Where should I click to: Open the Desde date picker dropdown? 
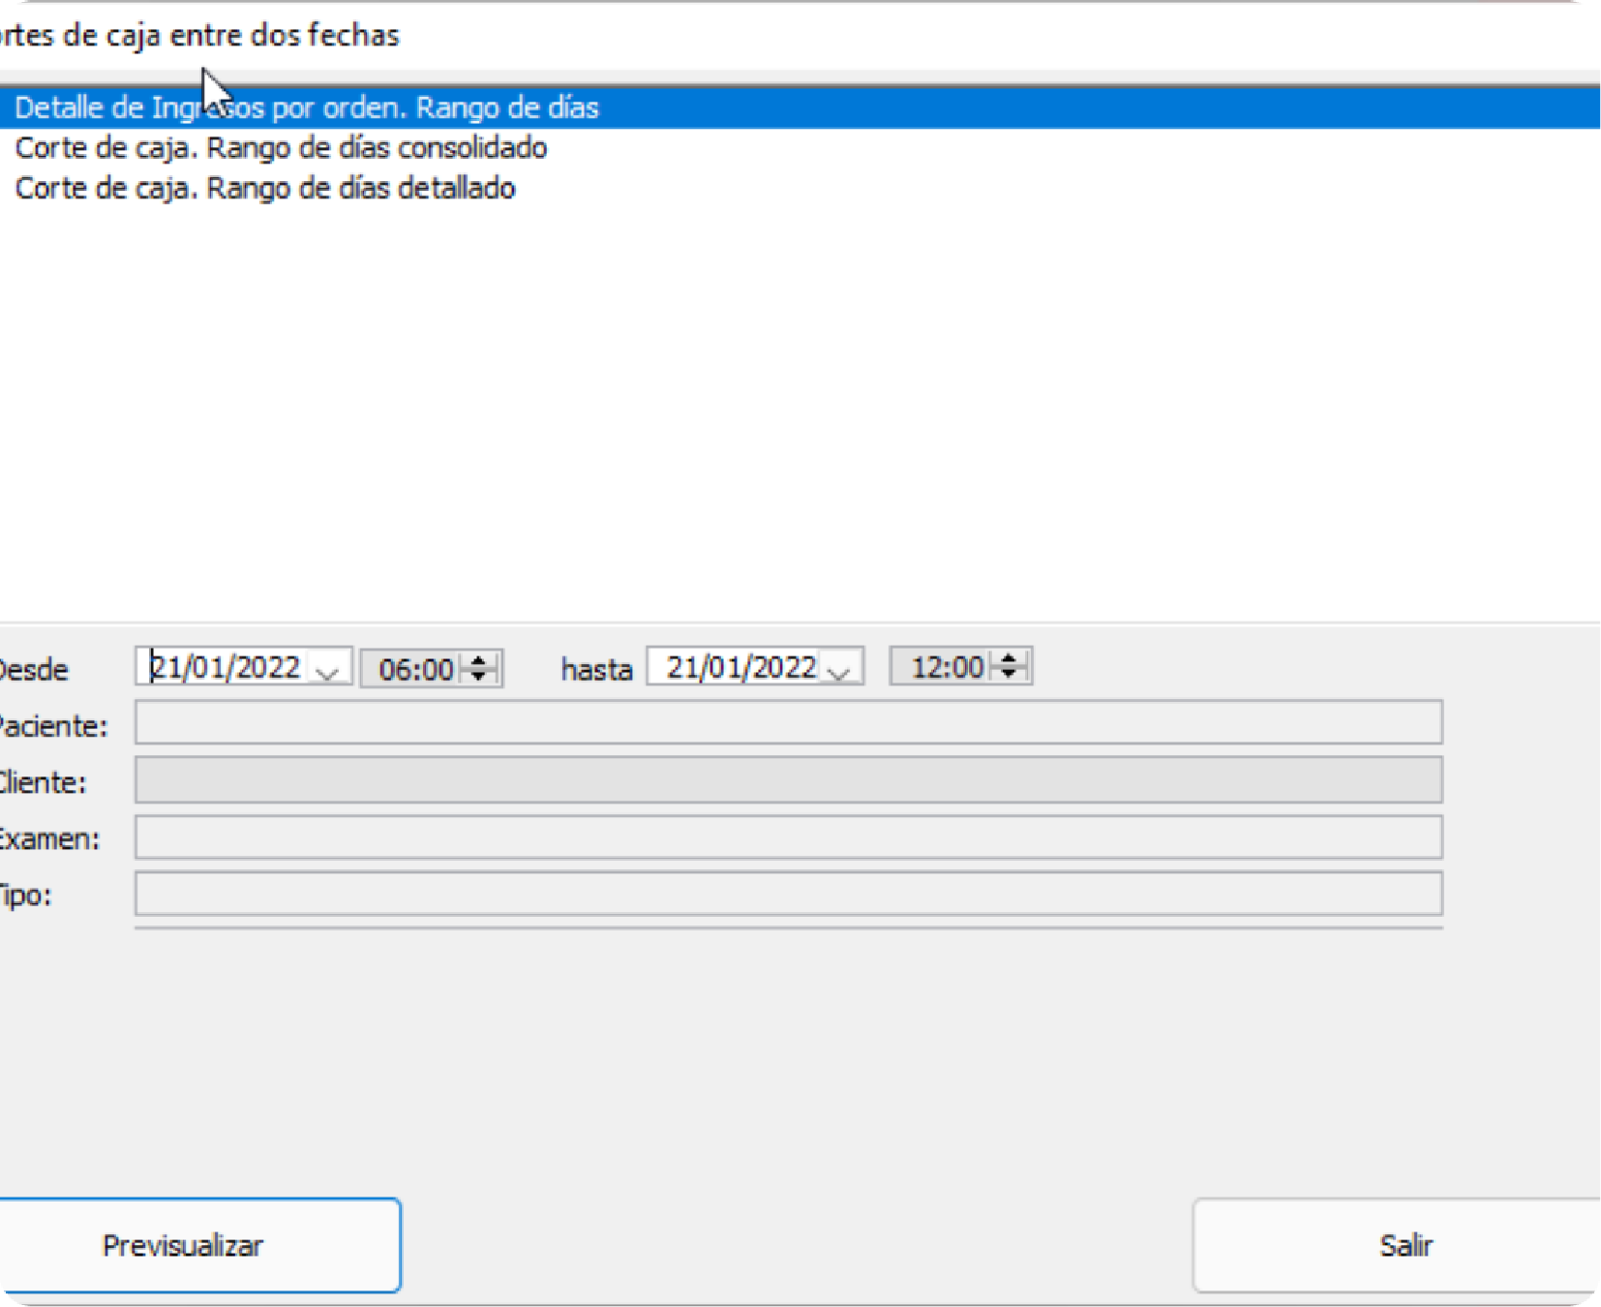328,670
